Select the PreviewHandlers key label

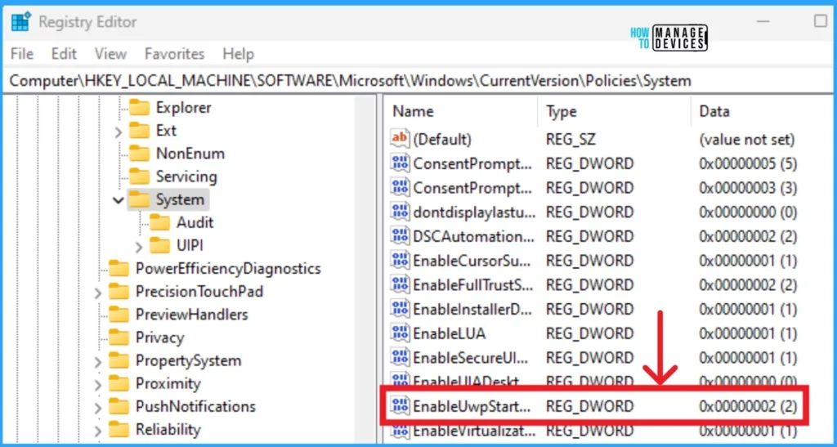(x=191, y=315)
